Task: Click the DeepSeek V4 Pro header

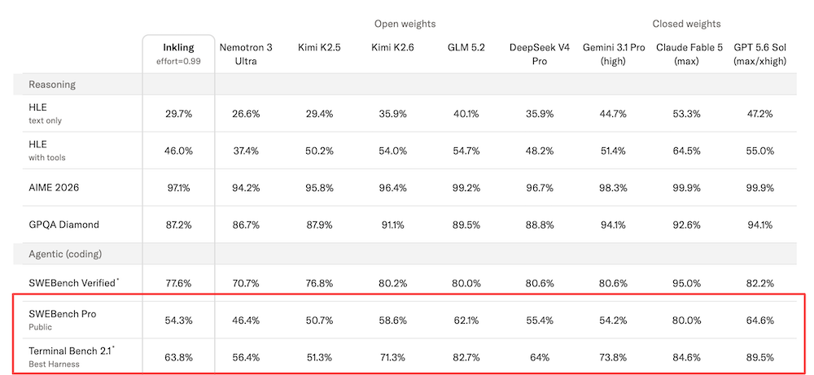Action: click(540, 54)
